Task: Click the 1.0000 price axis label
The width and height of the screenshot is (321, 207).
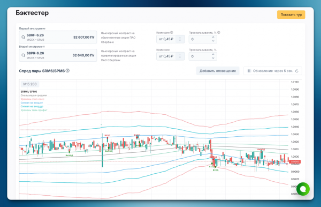Action: [295, 157]
